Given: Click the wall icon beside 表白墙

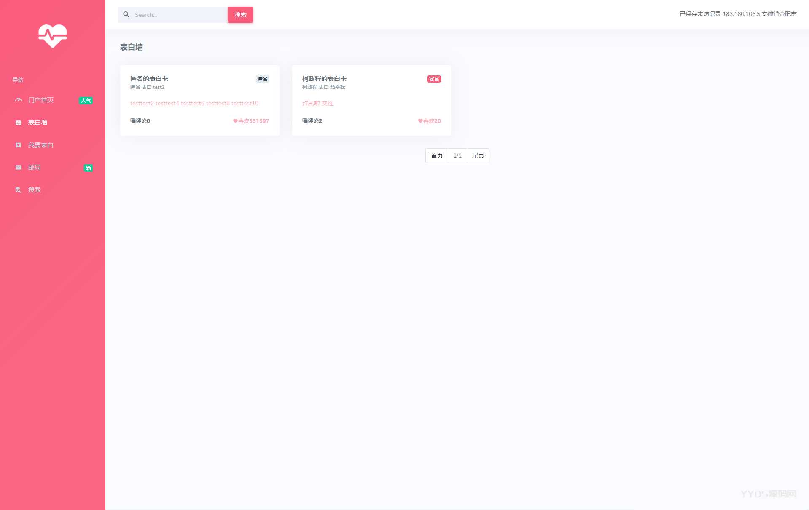Looking at the screenshot, I should (18, 123).
